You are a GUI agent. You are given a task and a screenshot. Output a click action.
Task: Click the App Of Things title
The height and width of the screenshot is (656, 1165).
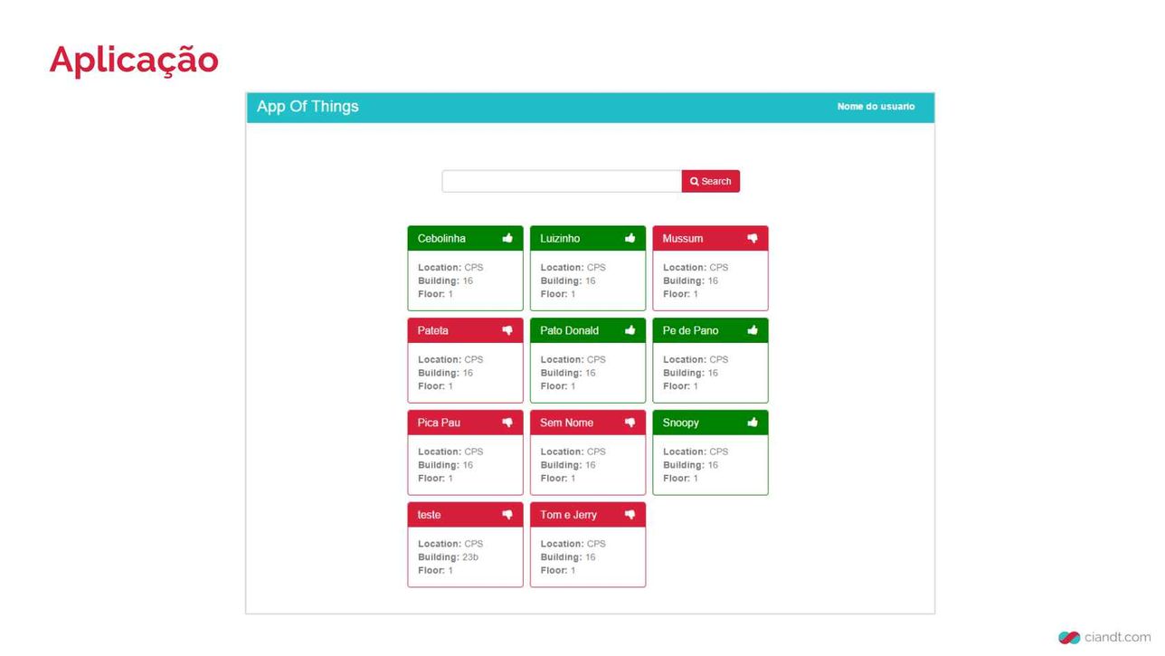308,107
